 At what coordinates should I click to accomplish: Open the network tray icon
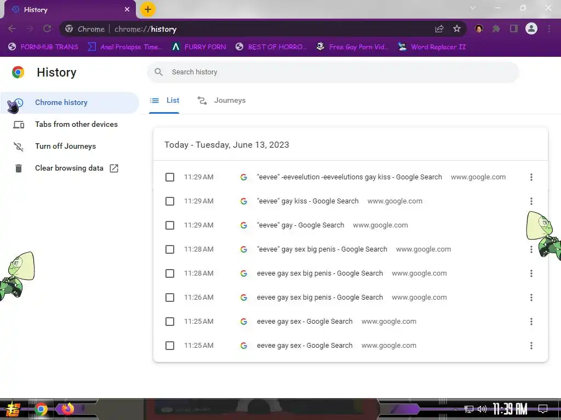pyautogui.click(x=469, y=409)
